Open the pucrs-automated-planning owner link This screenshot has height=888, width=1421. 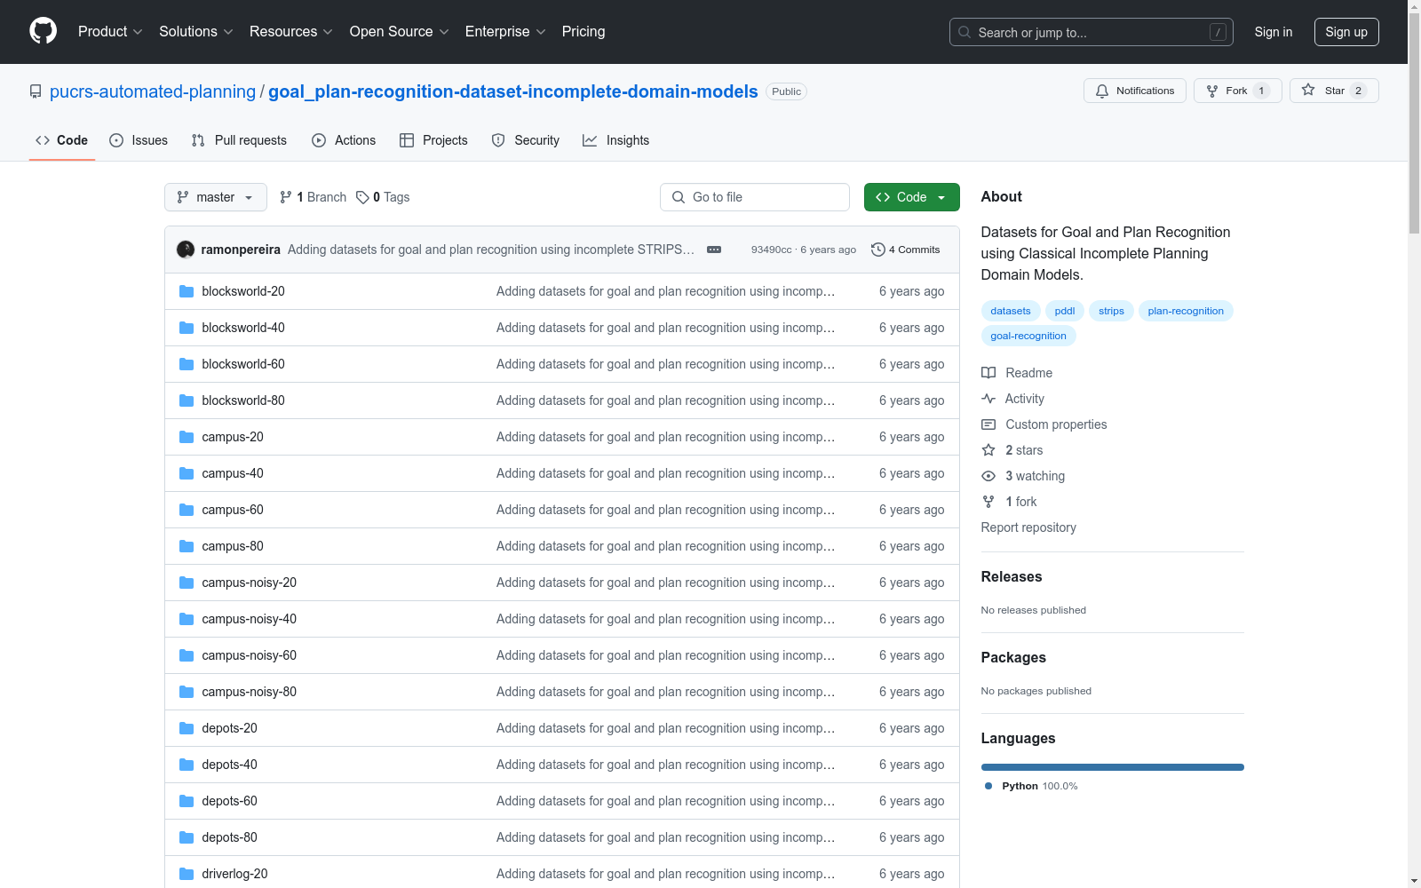click(x=153, y=91)
